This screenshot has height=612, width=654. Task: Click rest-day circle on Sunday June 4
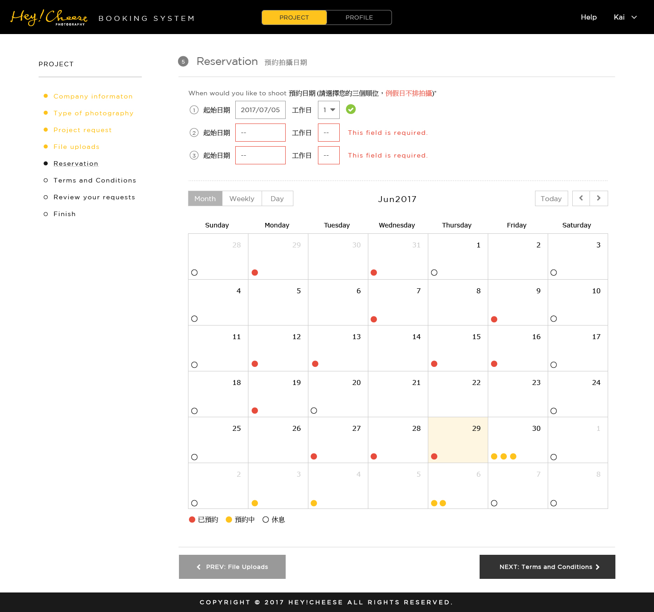pyautogui.click(x=194, y=319)
